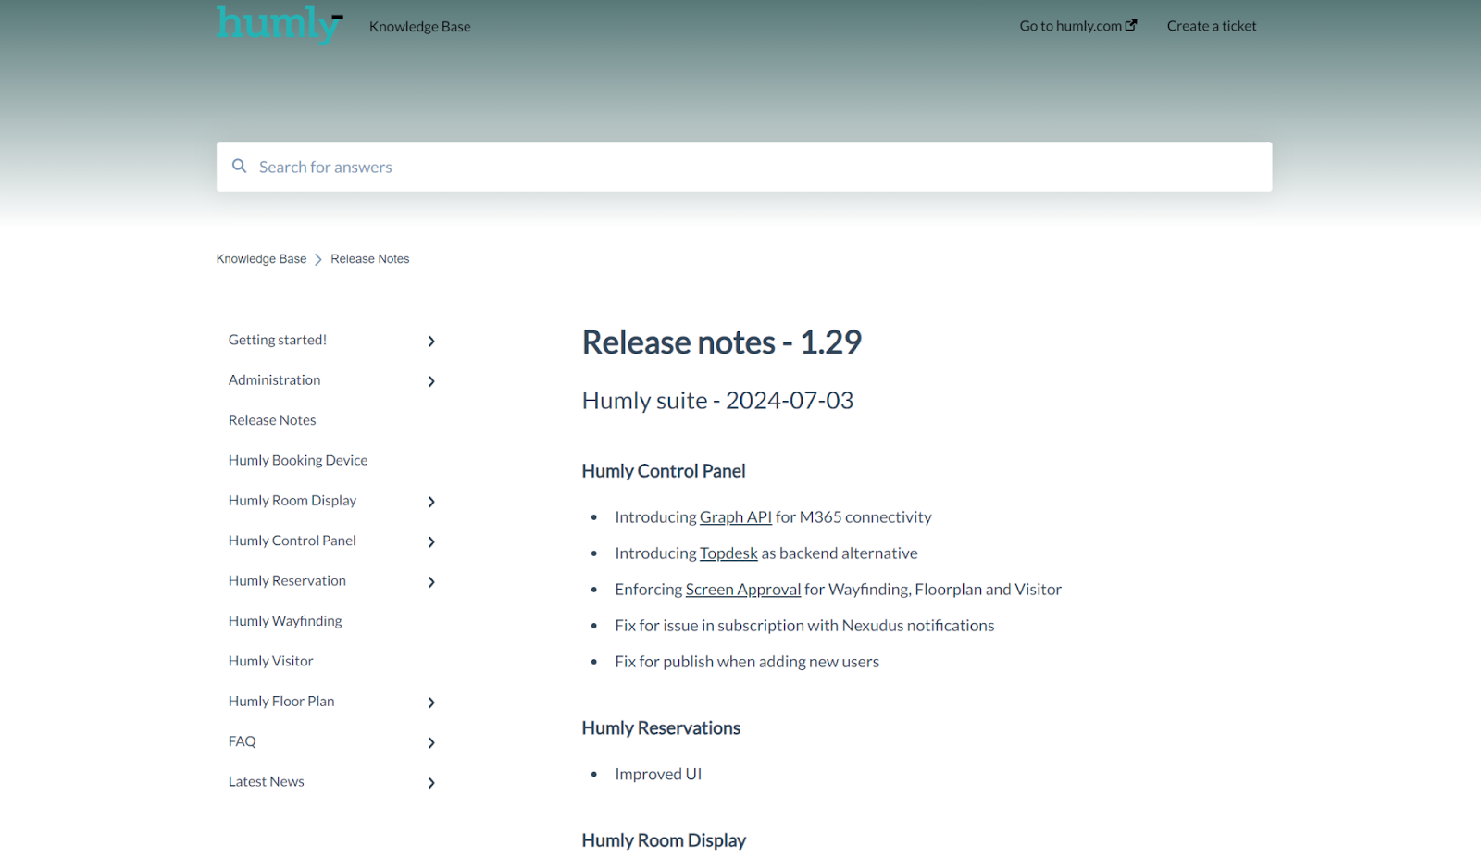
Task: Select Release Notes in sidebar
Action: [272, 420]
